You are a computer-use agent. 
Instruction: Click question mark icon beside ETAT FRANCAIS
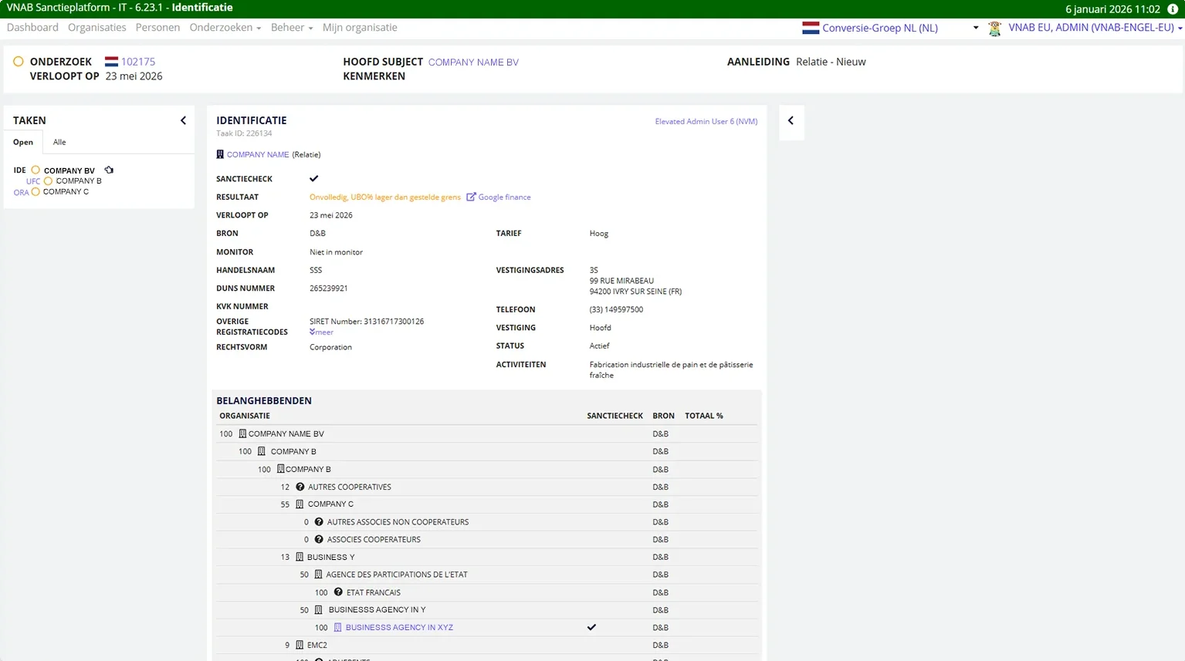pos(338,592)
